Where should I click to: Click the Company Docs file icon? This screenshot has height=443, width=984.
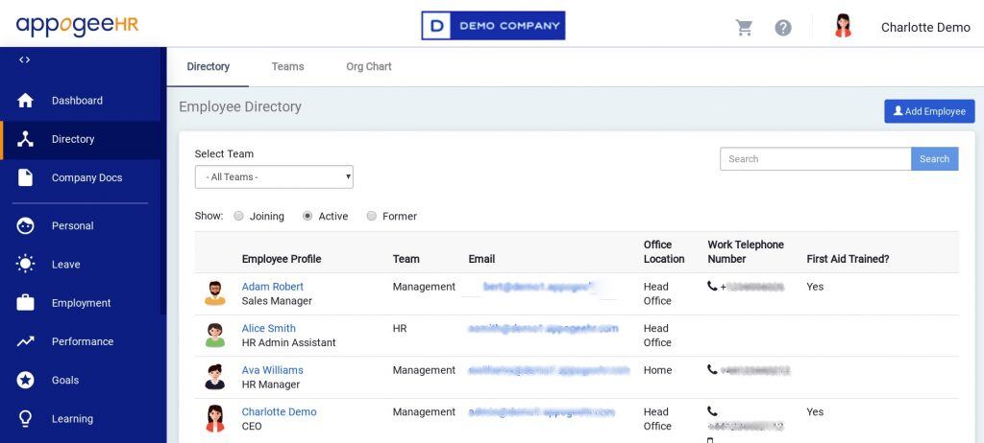26,177
